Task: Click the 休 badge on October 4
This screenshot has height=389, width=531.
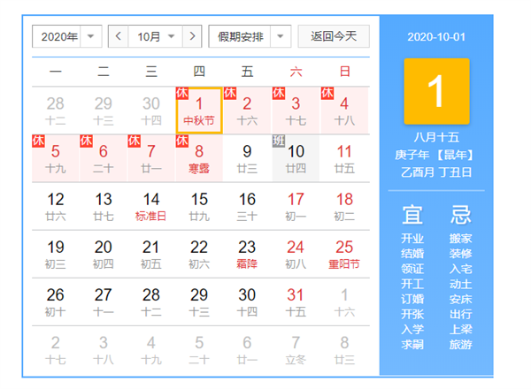Action: [326, 93]
